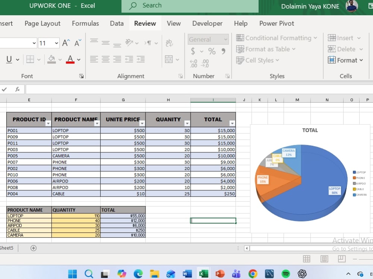Align text to the middle

106,43
